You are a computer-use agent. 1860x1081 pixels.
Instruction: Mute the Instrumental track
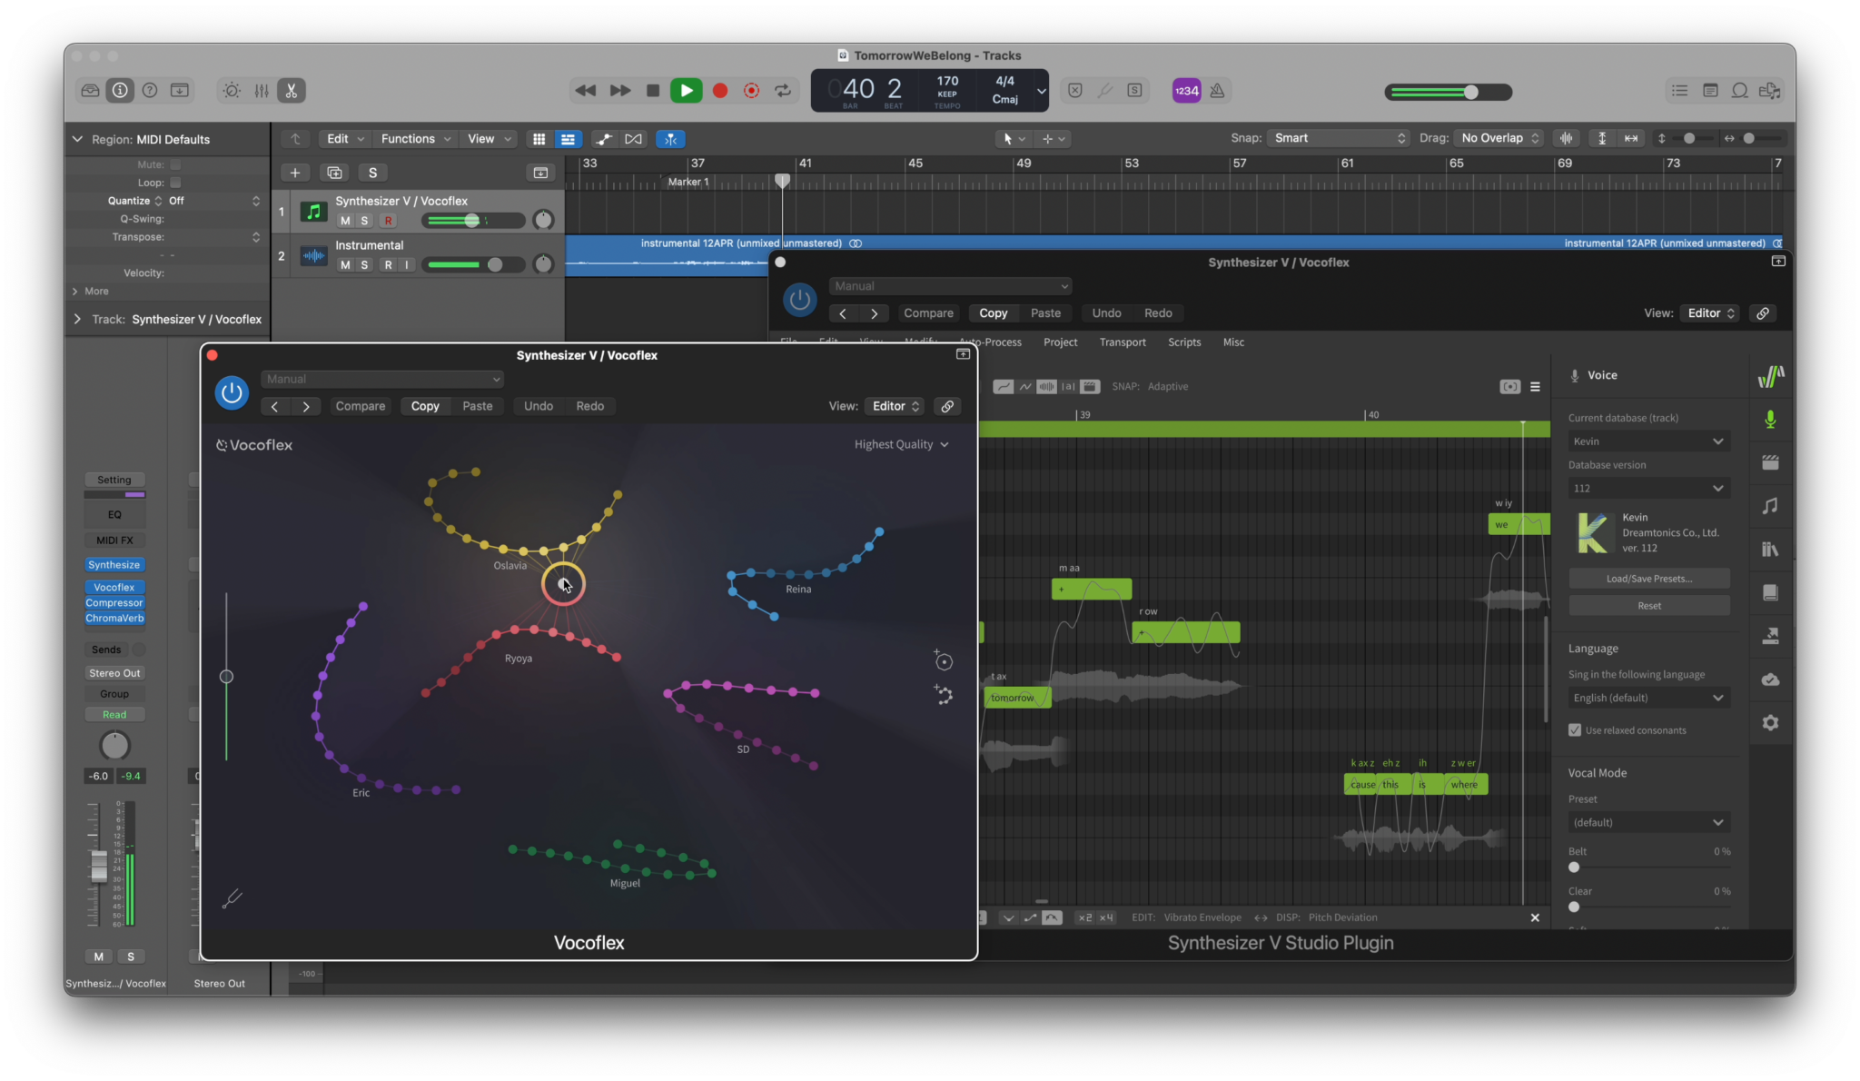345,264
